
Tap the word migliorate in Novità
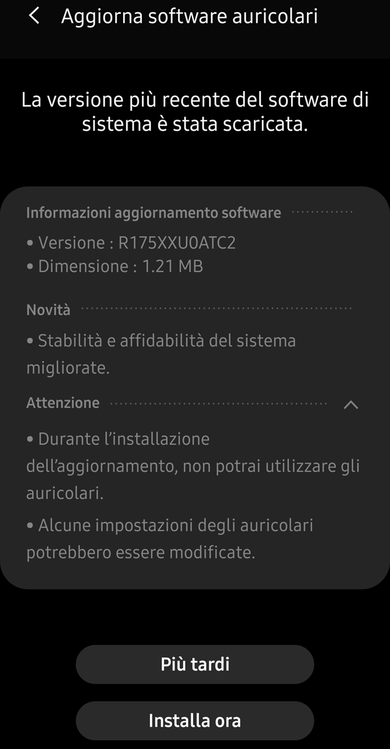coord(68,368)
